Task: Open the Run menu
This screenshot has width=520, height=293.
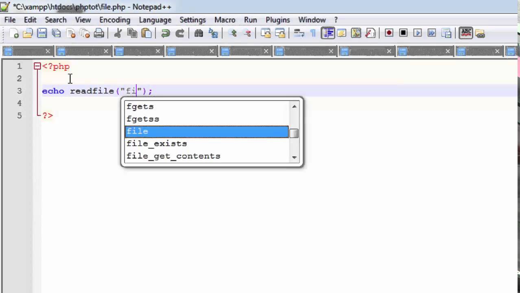Action: click(251, 20)
